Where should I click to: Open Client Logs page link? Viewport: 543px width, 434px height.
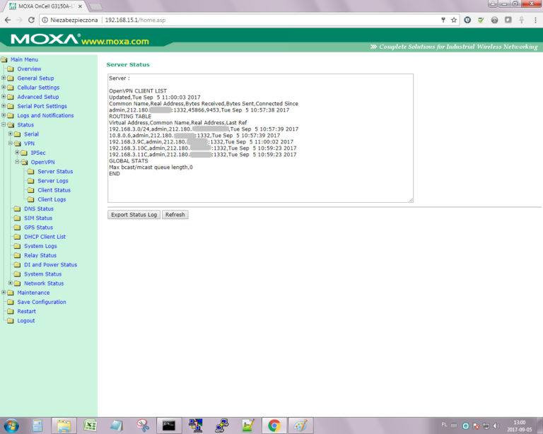[52, 199]
